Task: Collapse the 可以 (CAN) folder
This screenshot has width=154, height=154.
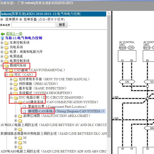Action: click(6, 75)
